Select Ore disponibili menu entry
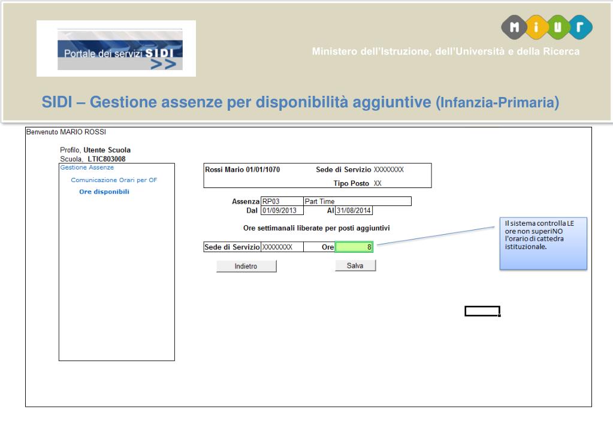 pyautogui.click(x=104, y=192)
